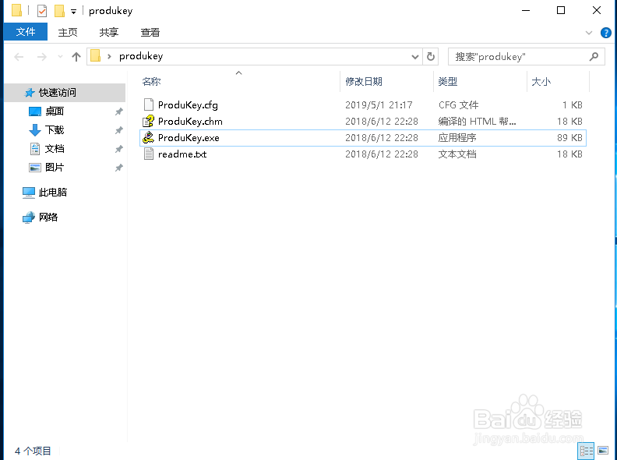Select 此电脑 in the navigation pane
The width and height of the screenshot is (617, 460).
tap(53, 193)
